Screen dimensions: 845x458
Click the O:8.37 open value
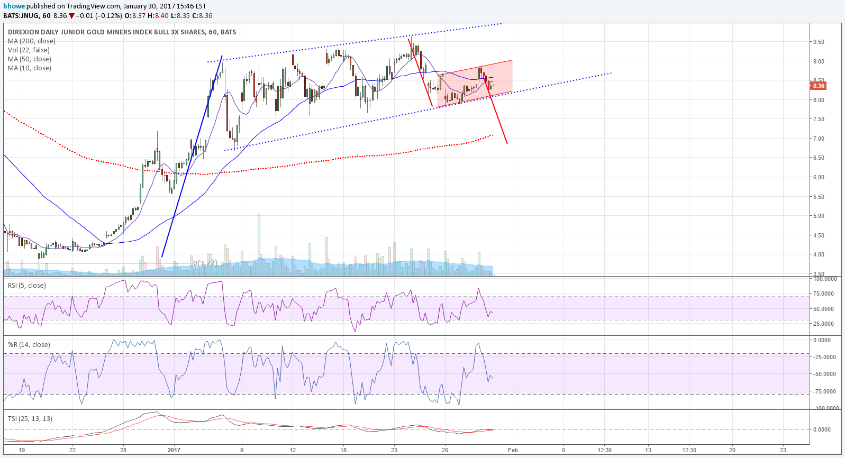point(135,16)
